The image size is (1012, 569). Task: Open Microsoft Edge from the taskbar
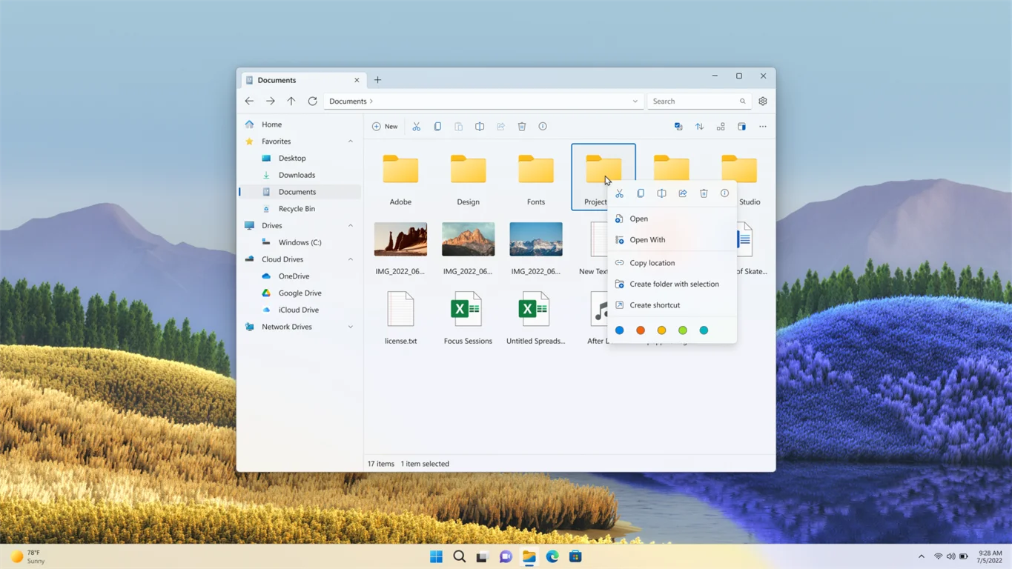552,556
